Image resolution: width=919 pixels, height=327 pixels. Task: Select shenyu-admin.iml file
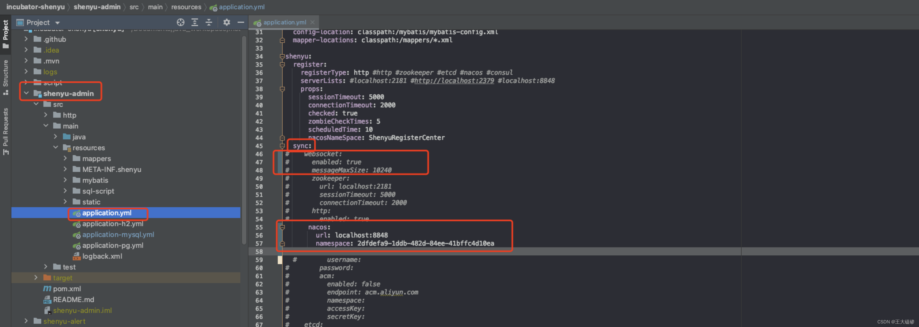[82, 310]
